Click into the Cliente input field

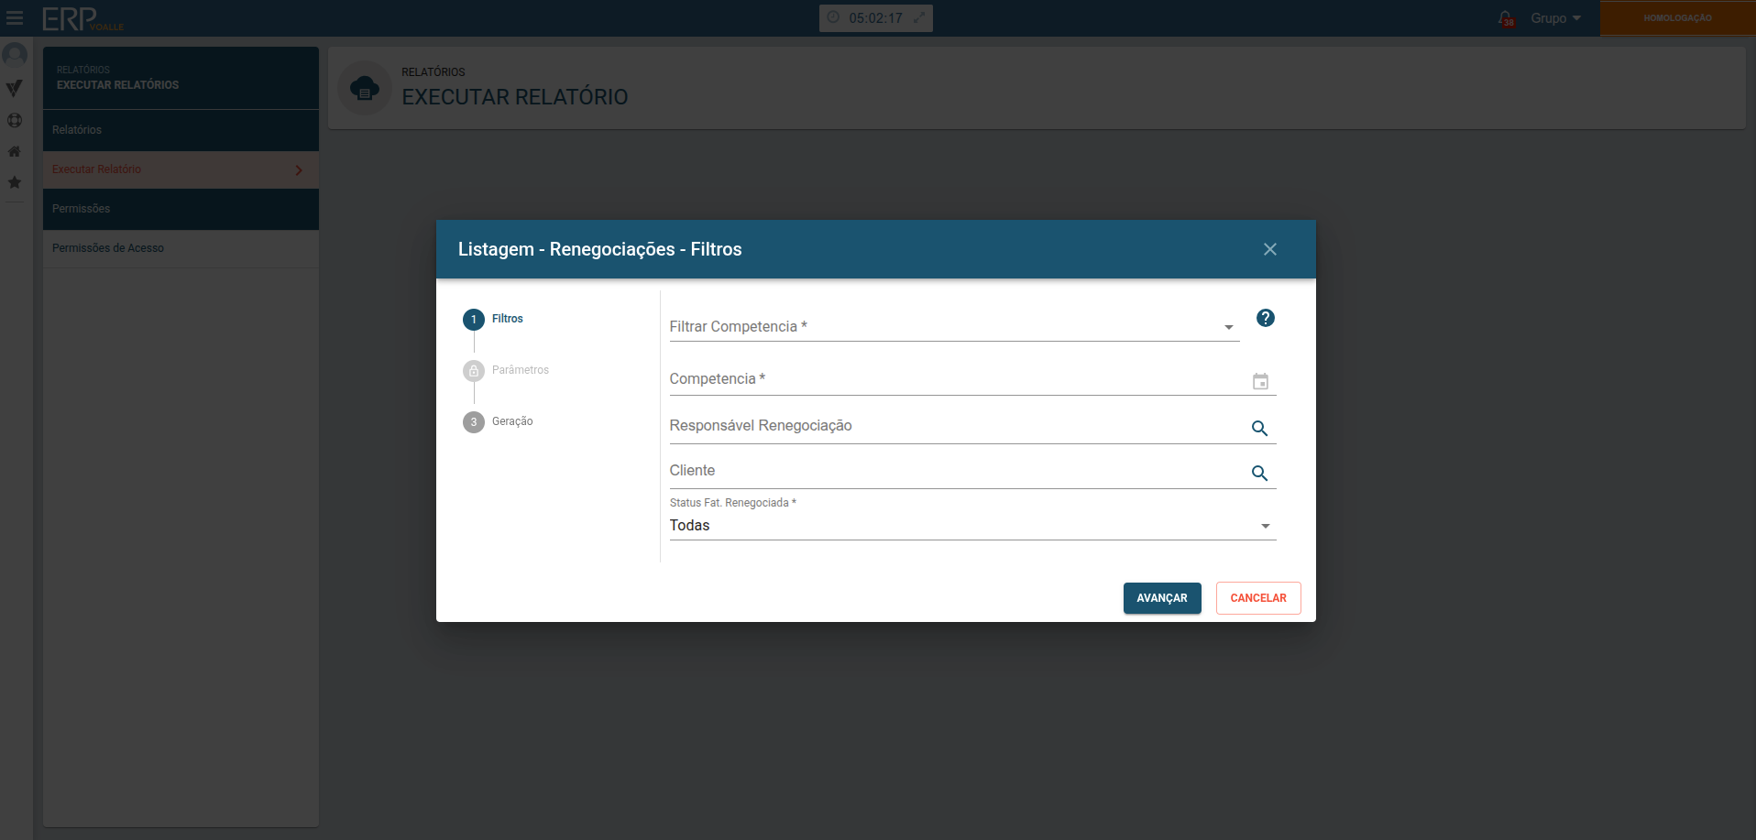953,471
